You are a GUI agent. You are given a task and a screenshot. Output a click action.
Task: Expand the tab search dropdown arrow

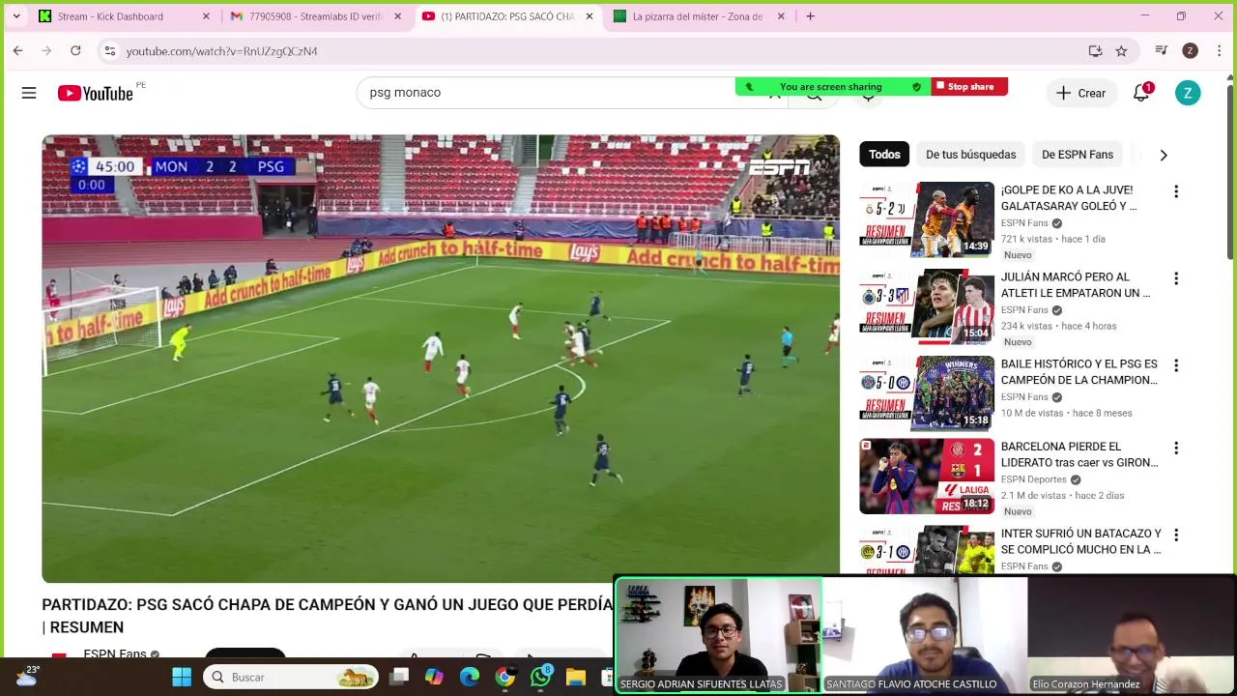point(16,15)
